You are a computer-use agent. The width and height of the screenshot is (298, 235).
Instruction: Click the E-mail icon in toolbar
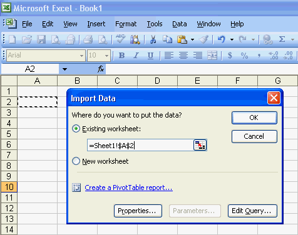tap(70, 39)
